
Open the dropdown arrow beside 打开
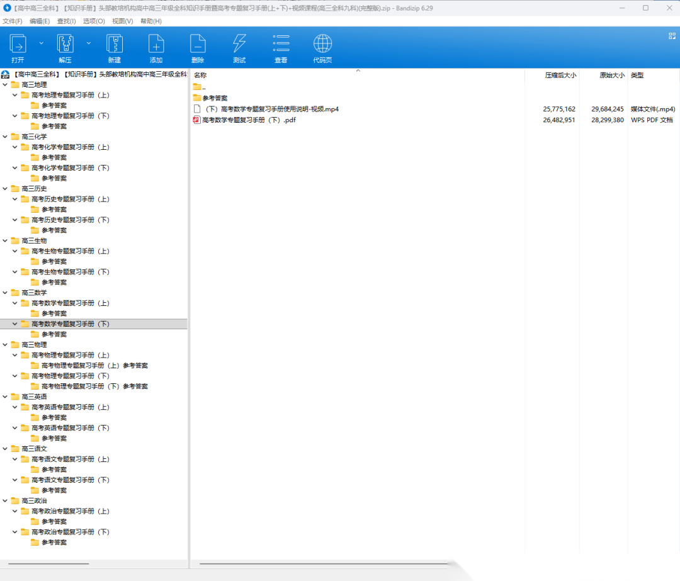tap(42, 43)
